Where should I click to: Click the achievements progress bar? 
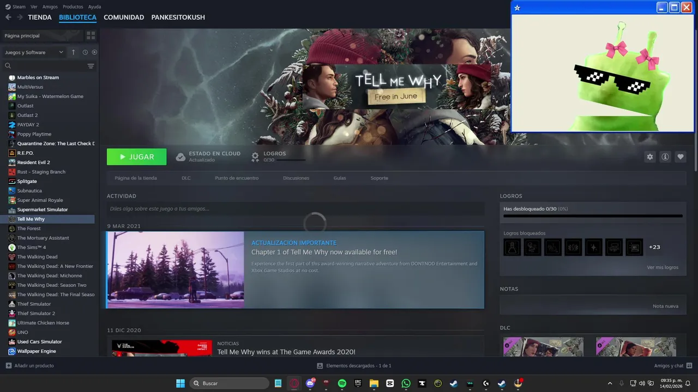(x=593, y=216)
